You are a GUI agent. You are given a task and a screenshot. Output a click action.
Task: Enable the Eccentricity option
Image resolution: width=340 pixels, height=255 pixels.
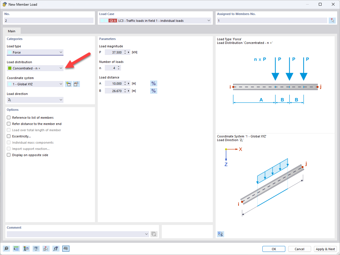8,136
